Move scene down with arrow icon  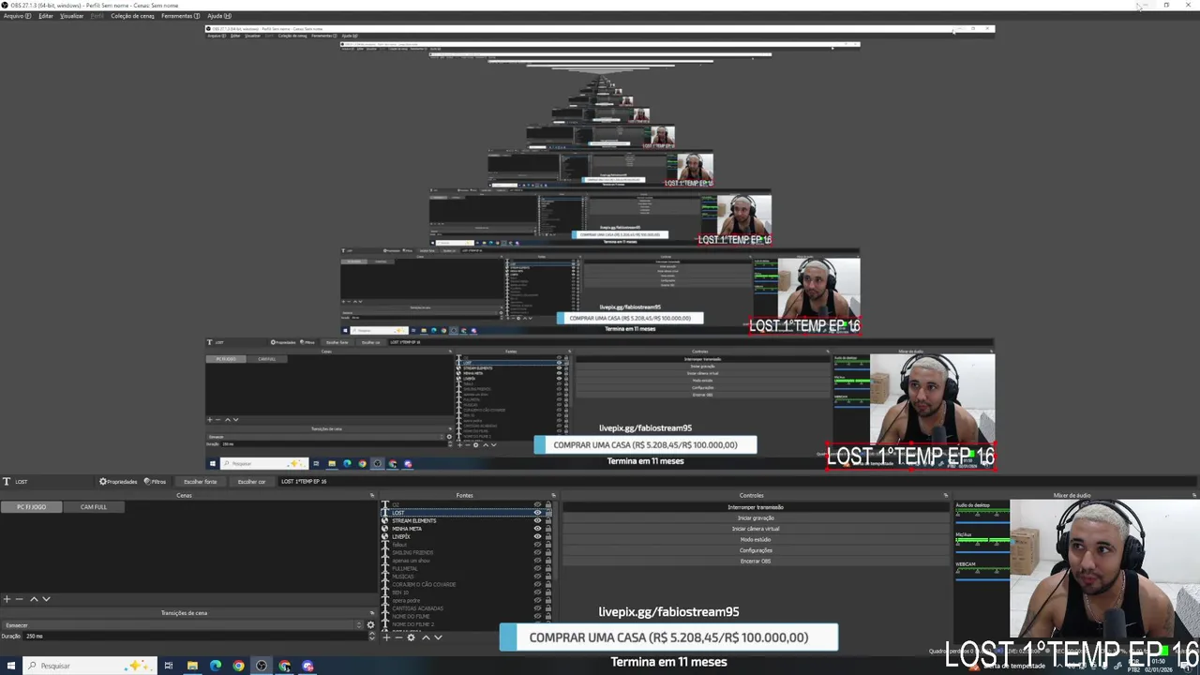46,598
